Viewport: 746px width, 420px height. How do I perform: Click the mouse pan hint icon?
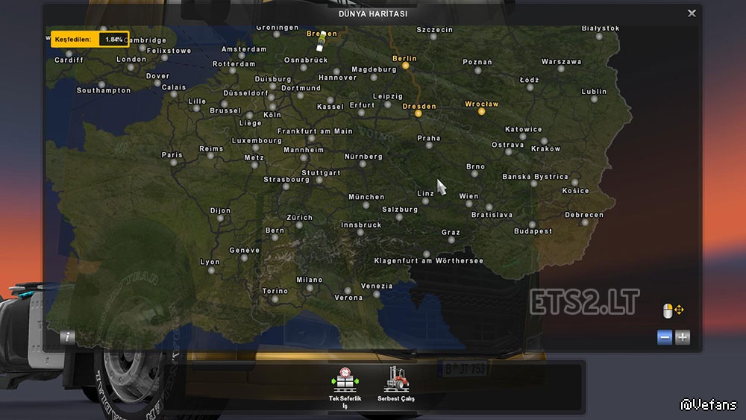point(673,310)
